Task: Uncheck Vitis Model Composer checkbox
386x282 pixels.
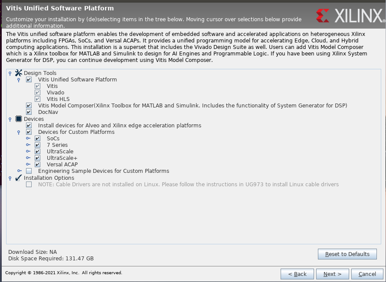Action: pos(29,105)
